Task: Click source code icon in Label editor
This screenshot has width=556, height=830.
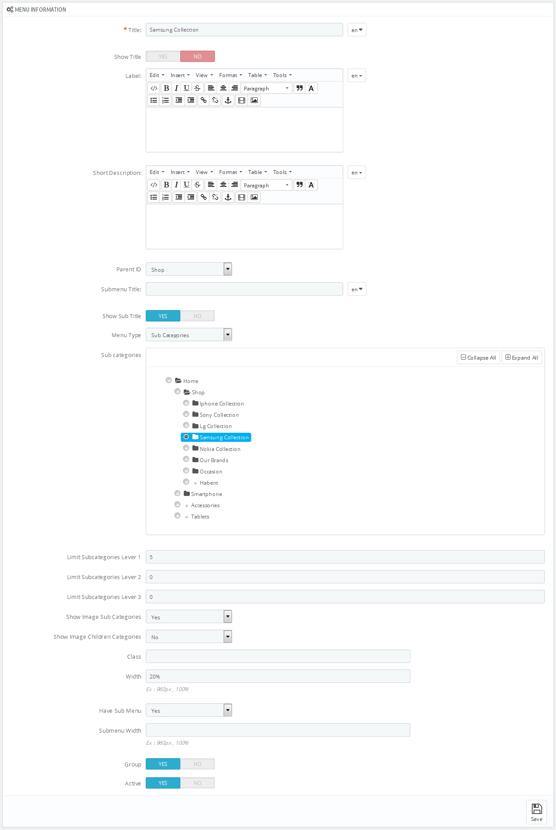Action: click(154, 88)
